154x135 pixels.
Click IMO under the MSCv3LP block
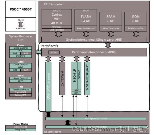click(76, 93)
